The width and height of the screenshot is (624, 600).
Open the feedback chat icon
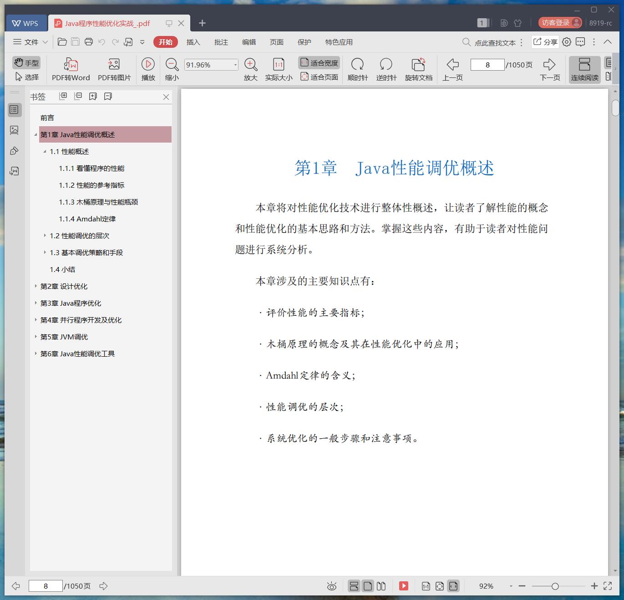(x=580, y=42)
